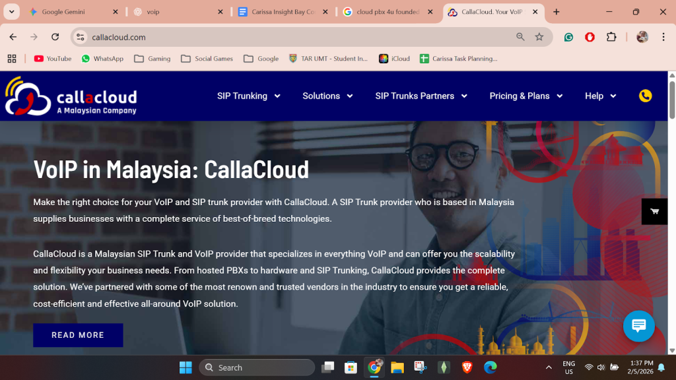Viewport: 676px width, 380px height.
Task: Open Wi-Fi network settings in tray
Action: click(588, 367)
